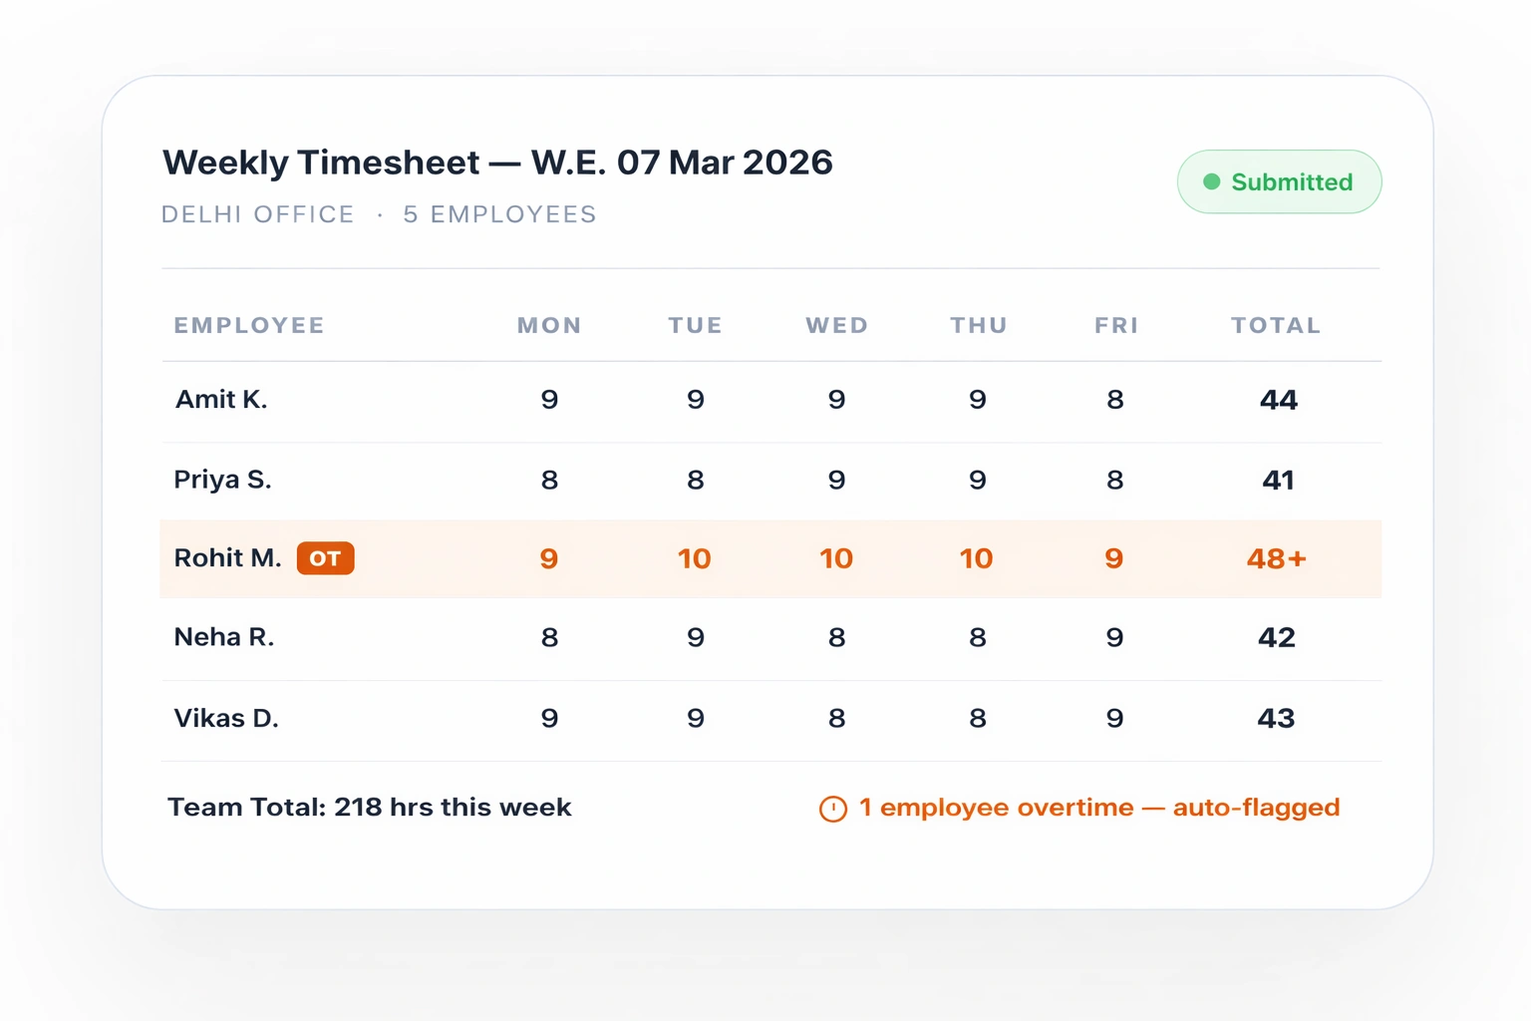Click the overtime alert warning icon
Viewport: 1531px width, 1021px height.
pyautogui.click(x=831, y=808)
